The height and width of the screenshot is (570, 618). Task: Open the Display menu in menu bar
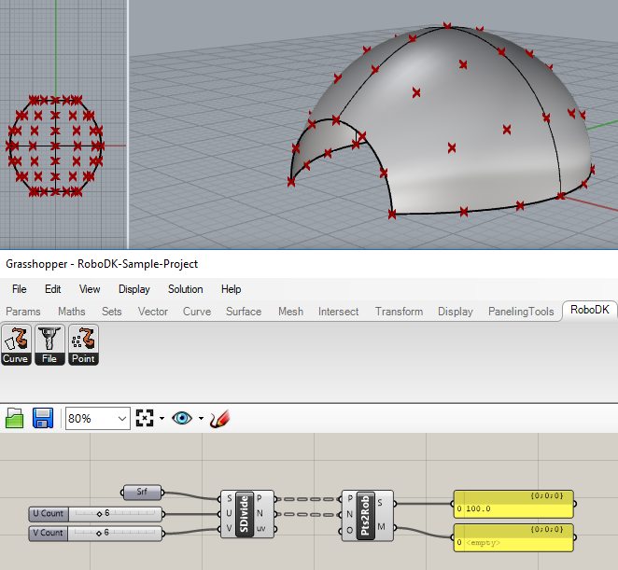coord(133,289)
